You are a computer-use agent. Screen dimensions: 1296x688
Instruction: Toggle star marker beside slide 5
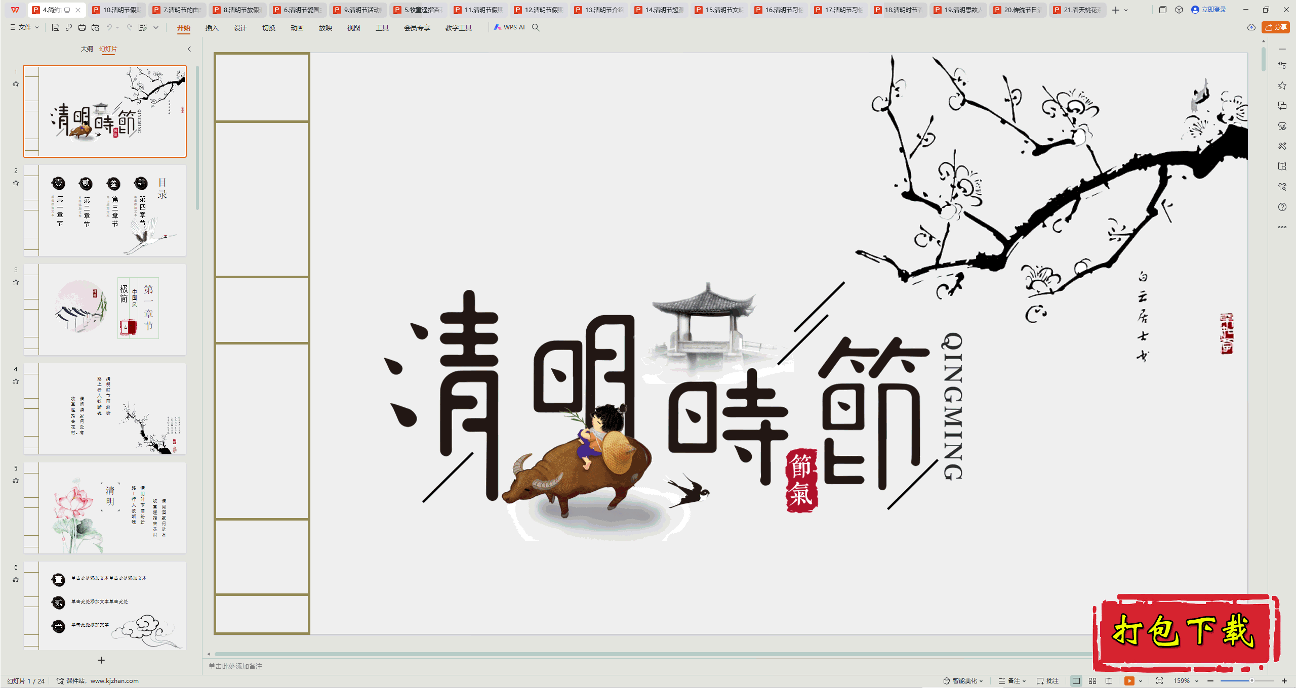(16, 481)
